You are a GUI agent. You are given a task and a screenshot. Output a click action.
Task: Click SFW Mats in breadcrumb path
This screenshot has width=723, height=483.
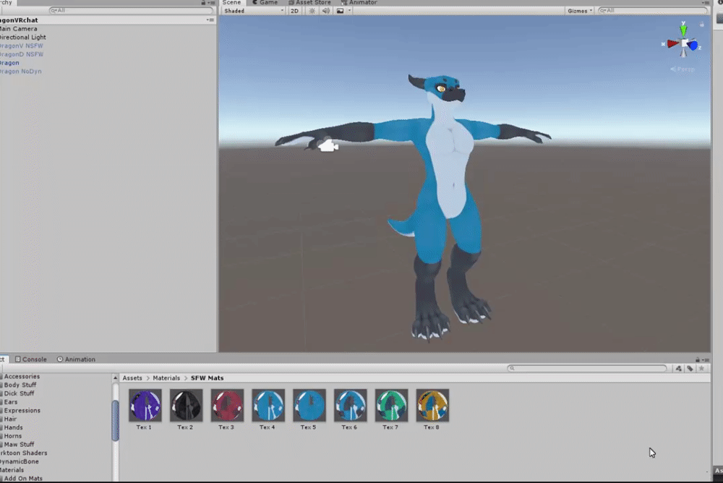pyautogui.click(x=207, y=378)
